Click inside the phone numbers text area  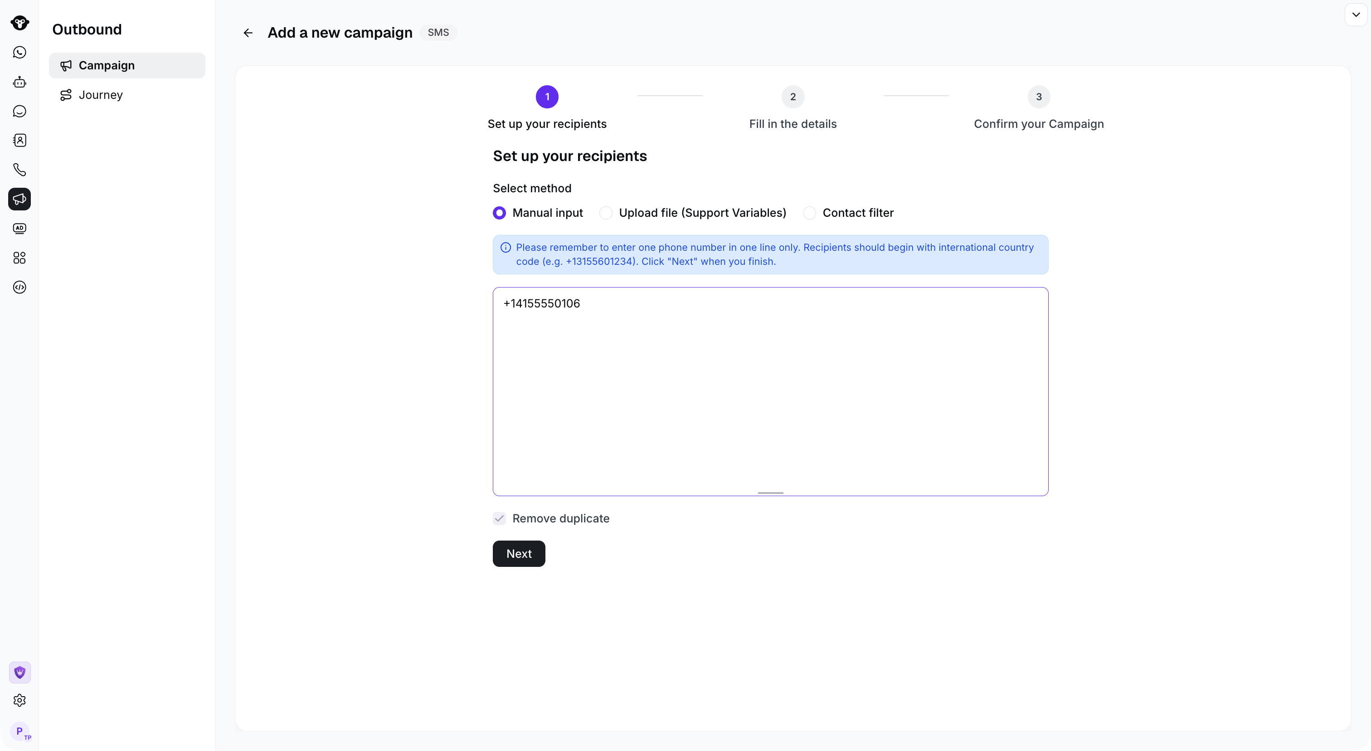point(771,392)
